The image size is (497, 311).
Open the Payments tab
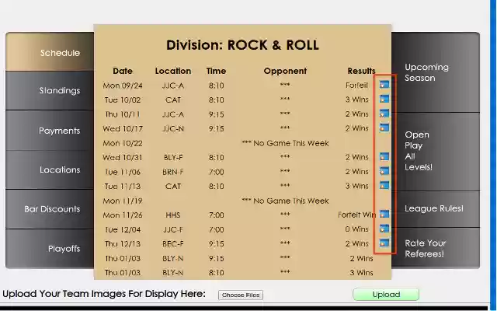pos(60,131)
